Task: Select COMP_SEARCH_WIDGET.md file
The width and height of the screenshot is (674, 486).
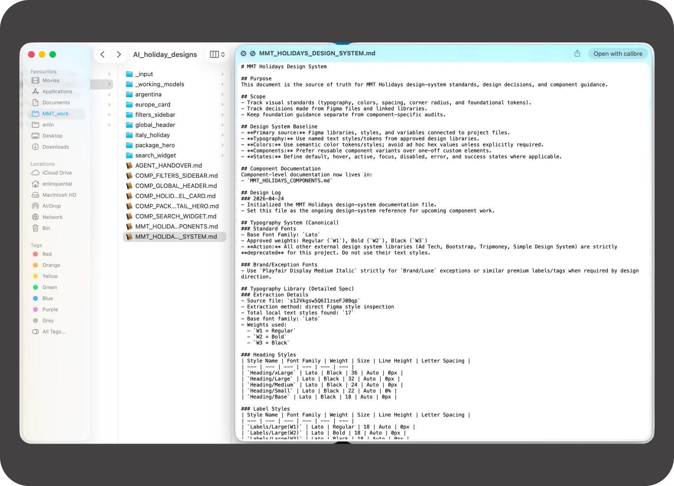Action: coord(175,216)
